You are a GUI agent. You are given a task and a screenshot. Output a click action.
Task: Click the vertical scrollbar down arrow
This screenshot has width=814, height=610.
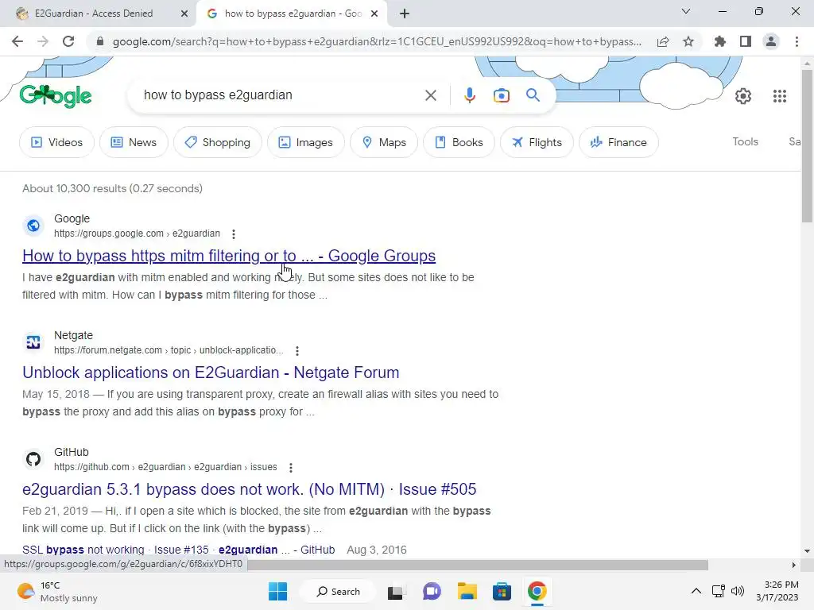[807, 551]
